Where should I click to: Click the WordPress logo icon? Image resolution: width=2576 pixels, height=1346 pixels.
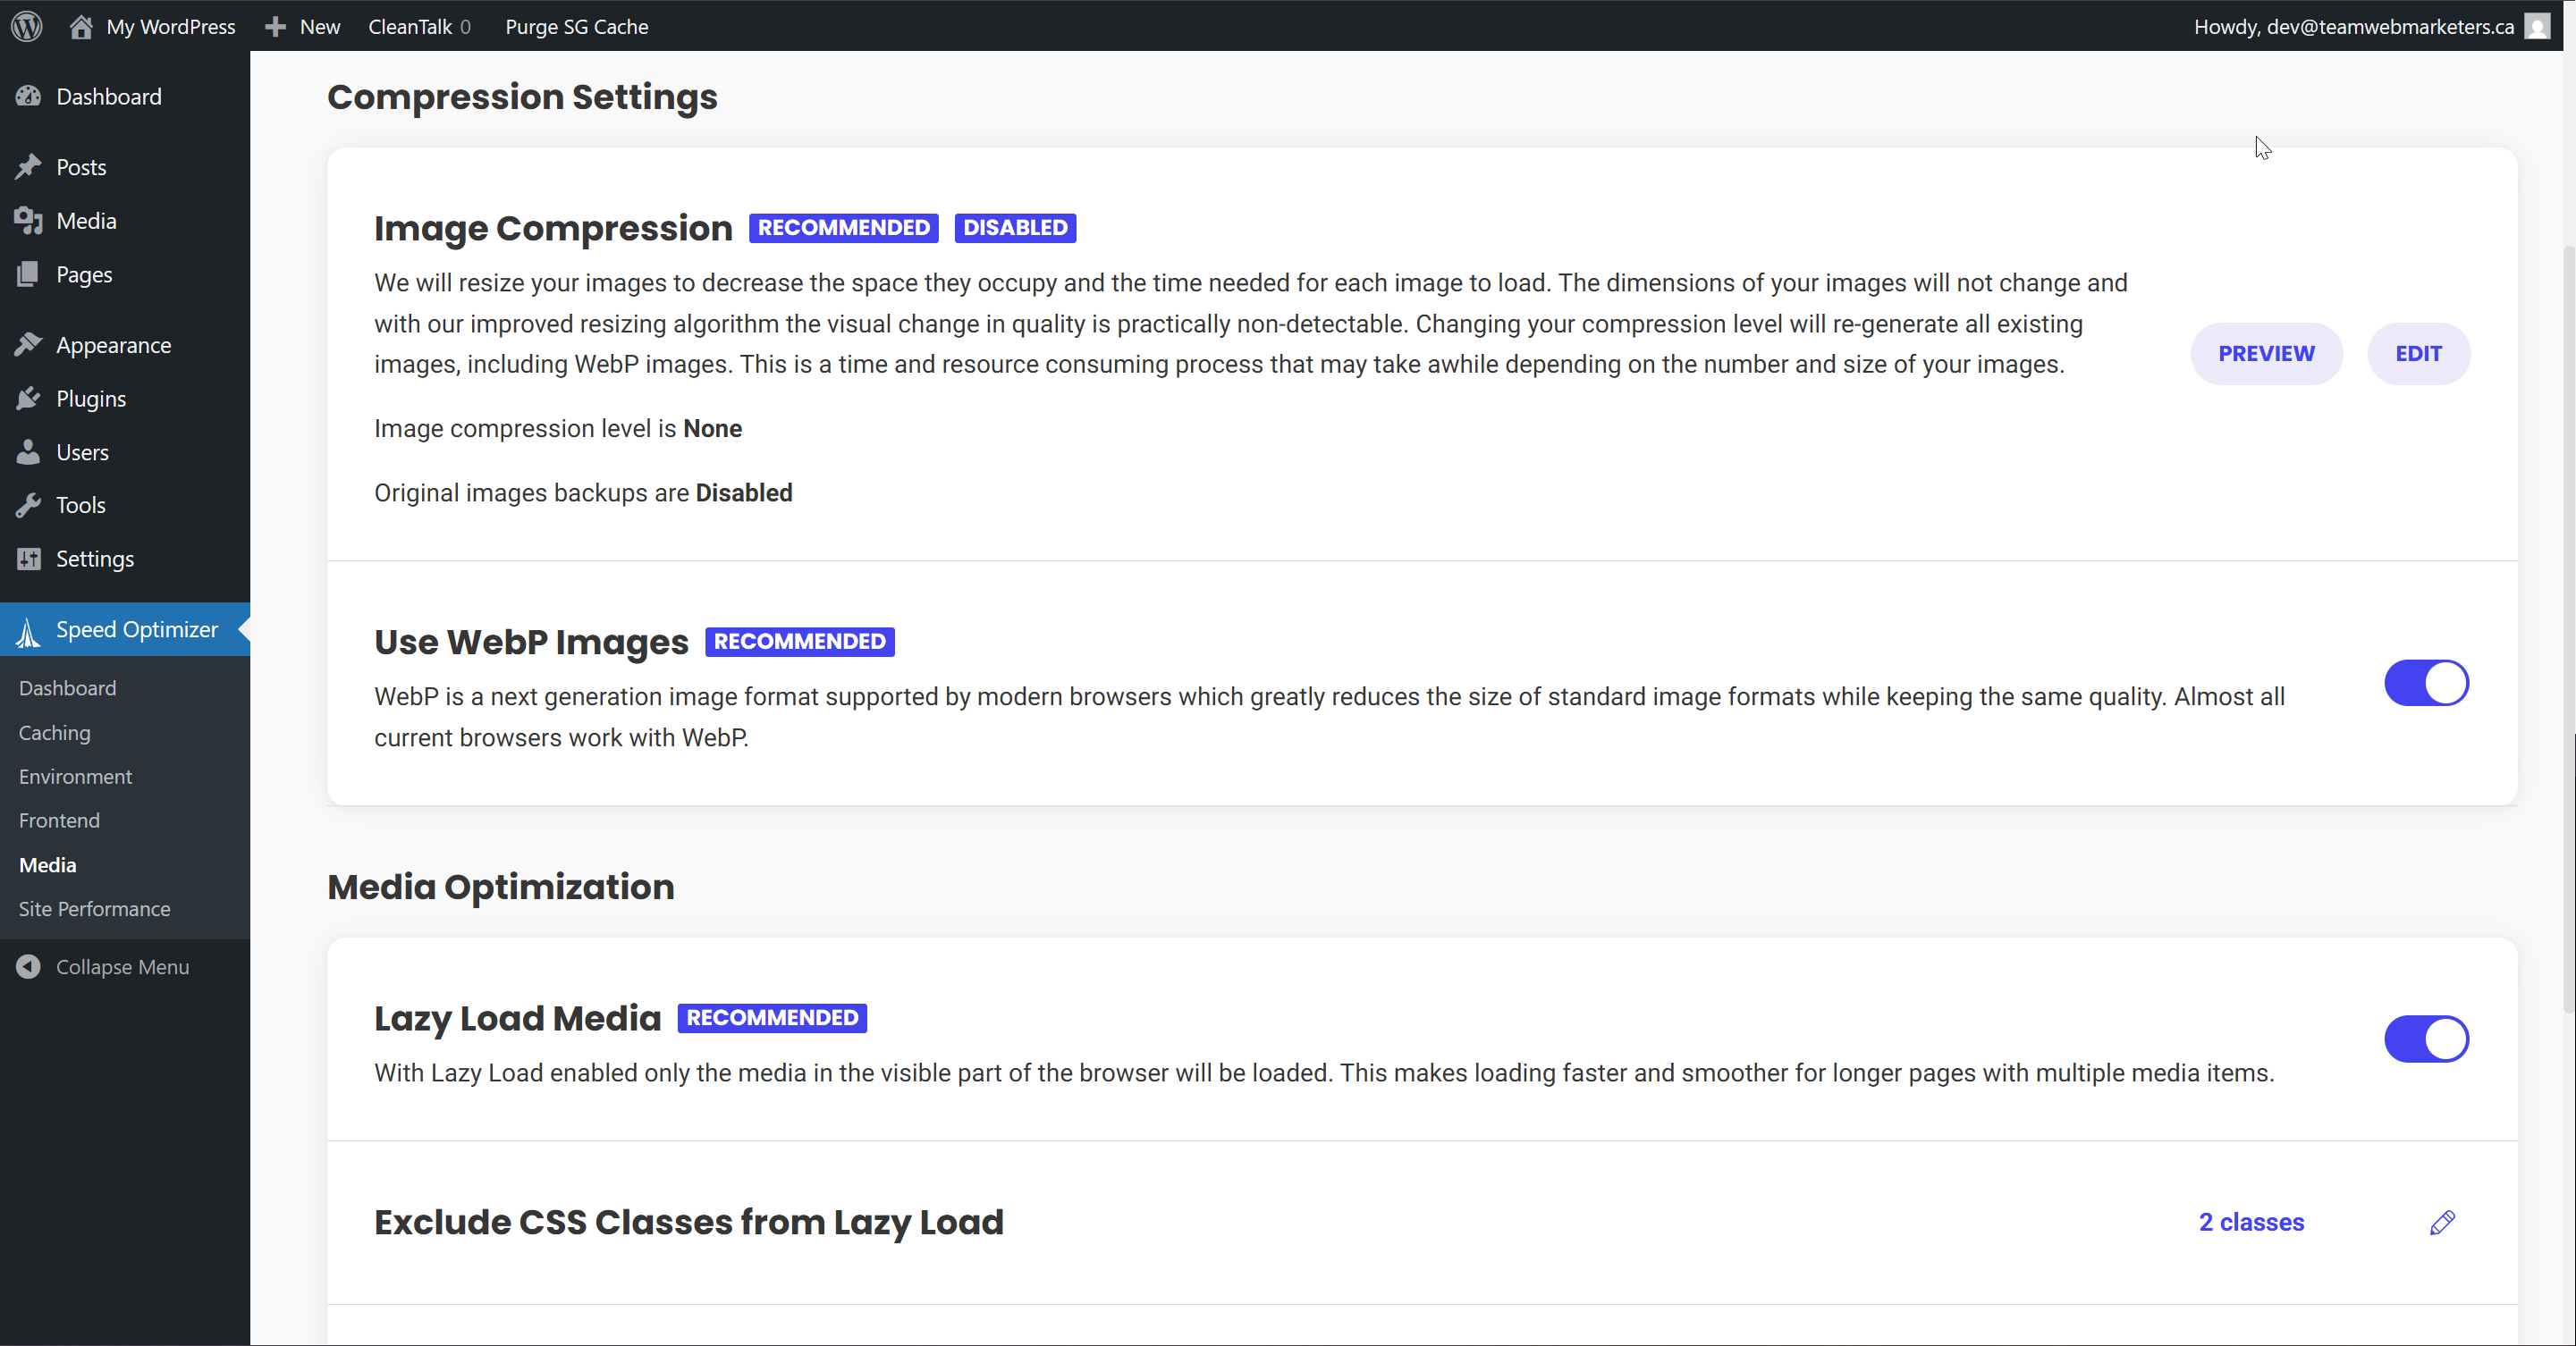tap(27, 26)
